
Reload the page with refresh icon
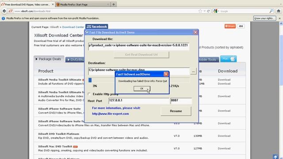point(208,11)
